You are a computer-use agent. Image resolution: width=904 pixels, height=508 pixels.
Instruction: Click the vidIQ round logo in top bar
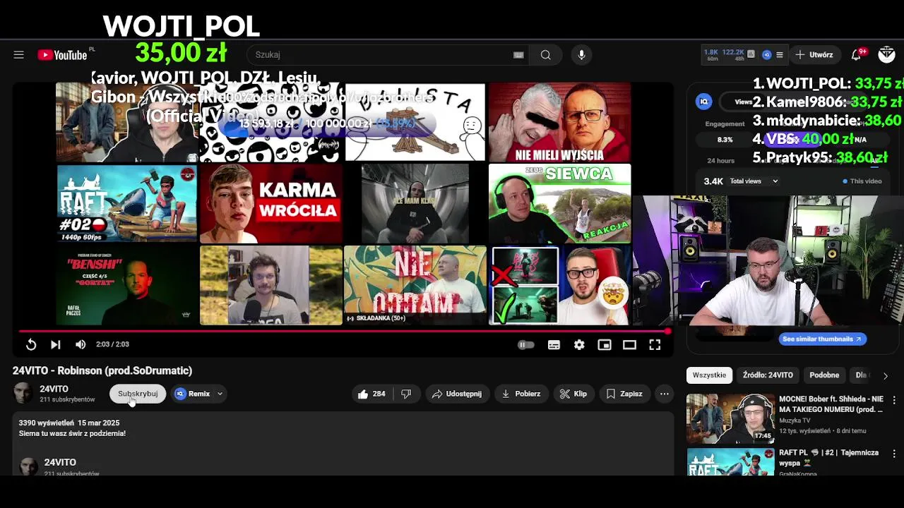point(767,54)
